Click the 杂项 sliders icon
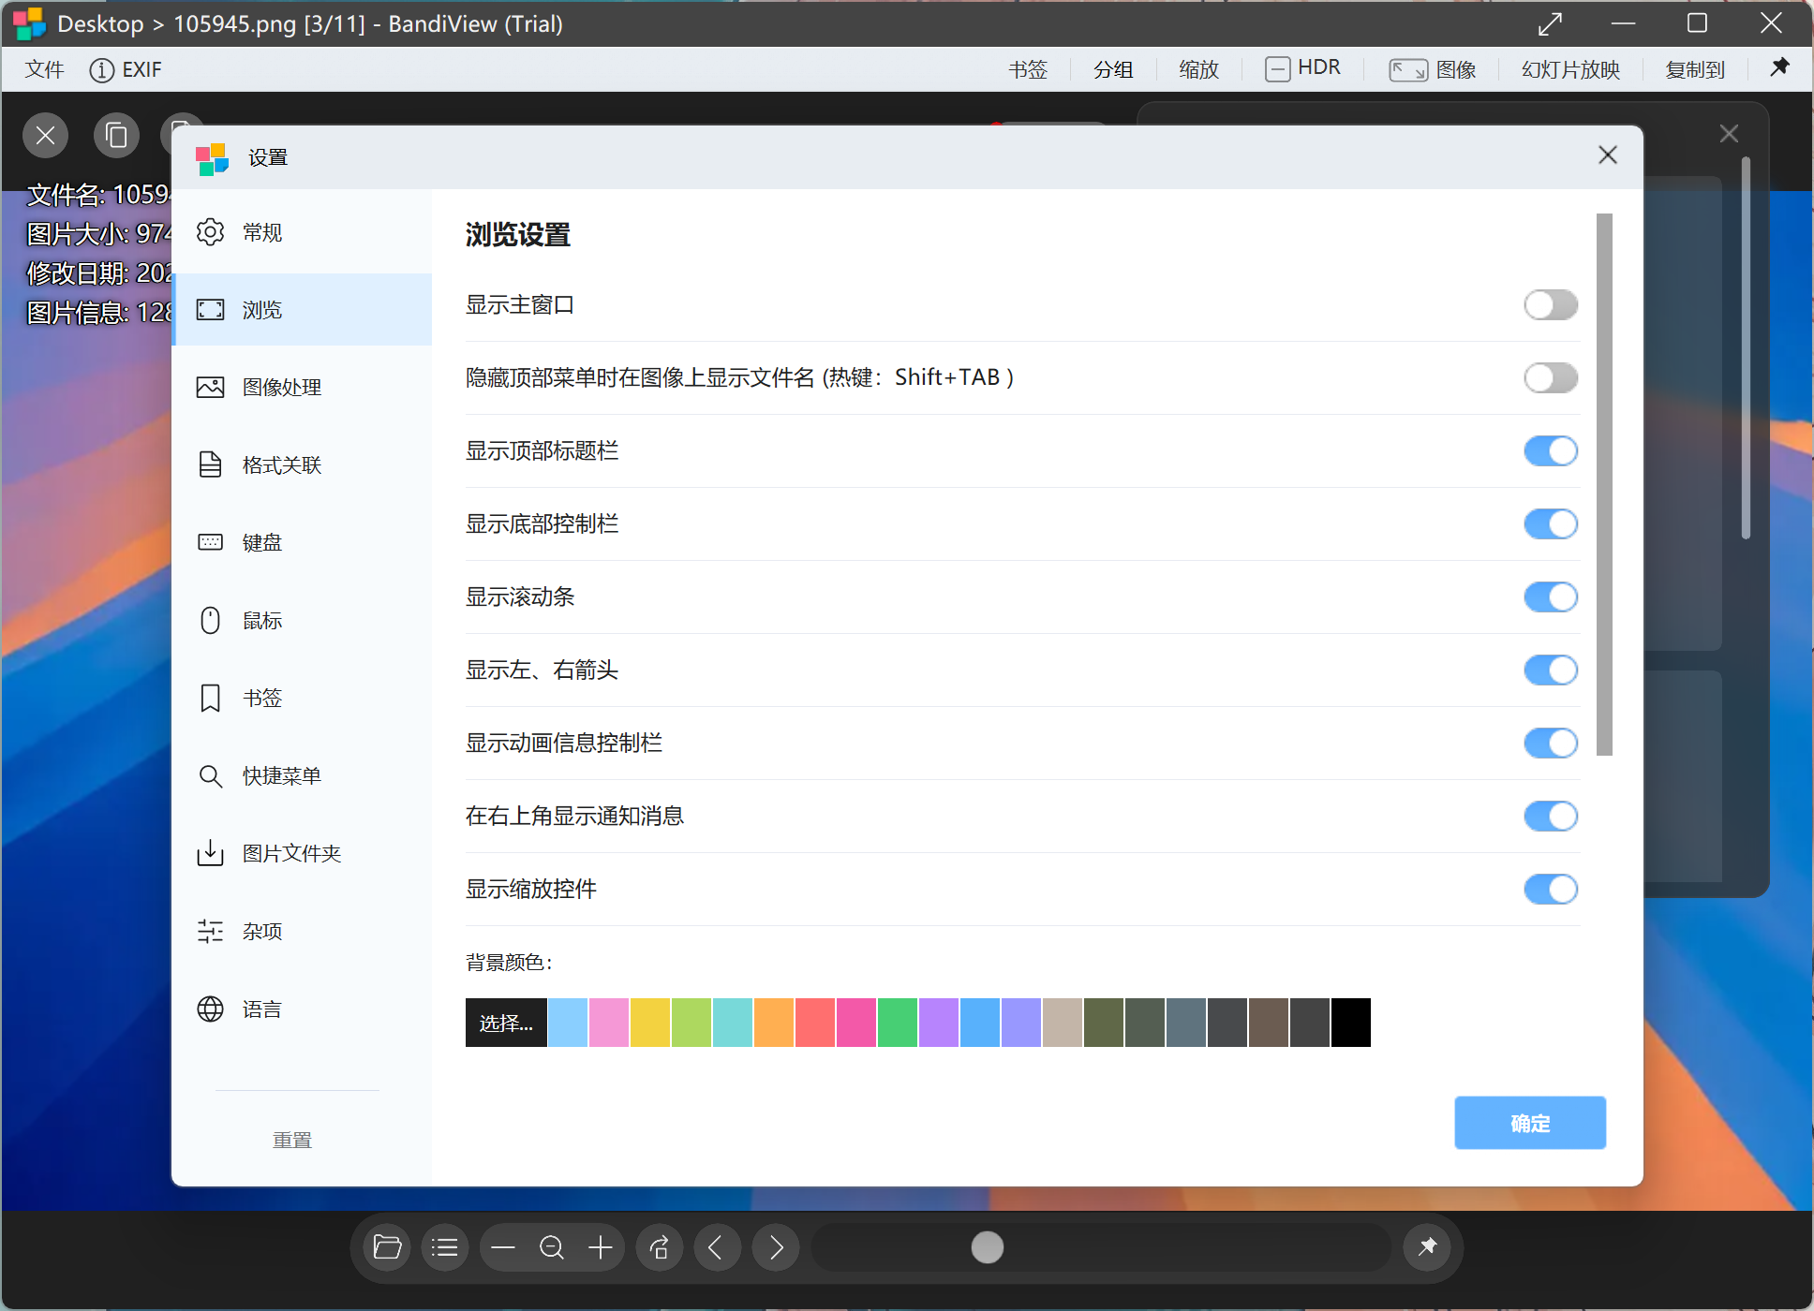Viewport: 1814px width, 1311px height. (x=211, y=931)
